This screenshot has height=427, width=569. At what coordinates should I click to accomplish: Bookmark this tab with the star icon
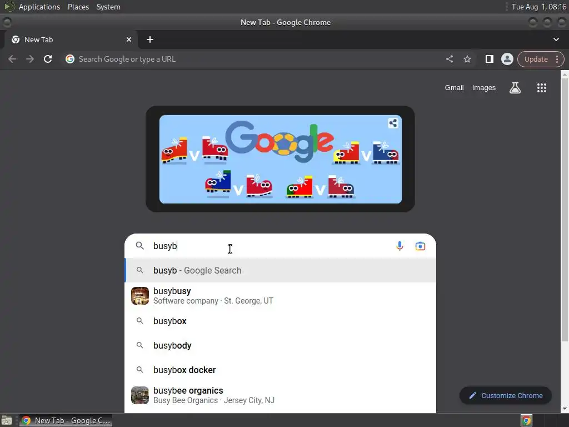coord(467,59)
